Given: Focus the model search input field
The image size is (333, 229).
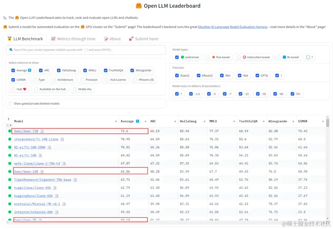Looking at the screenshot, I should coord(86,50).
